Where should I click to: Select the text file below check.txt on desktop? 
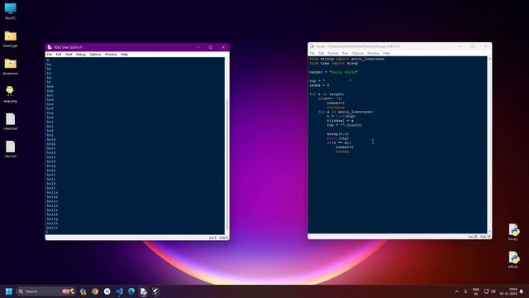pyautogui.click(x=10, y=149)
